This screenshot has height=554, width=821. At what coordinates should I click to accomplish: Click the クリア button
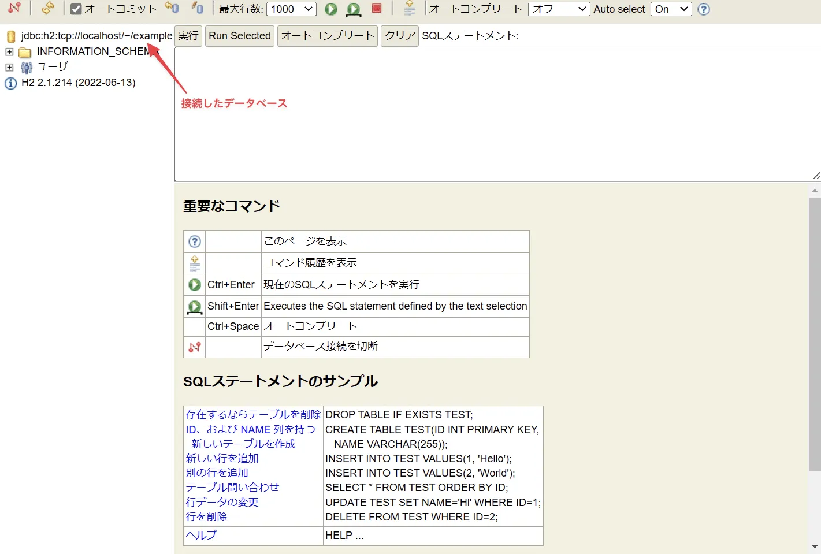pos(400,36)
